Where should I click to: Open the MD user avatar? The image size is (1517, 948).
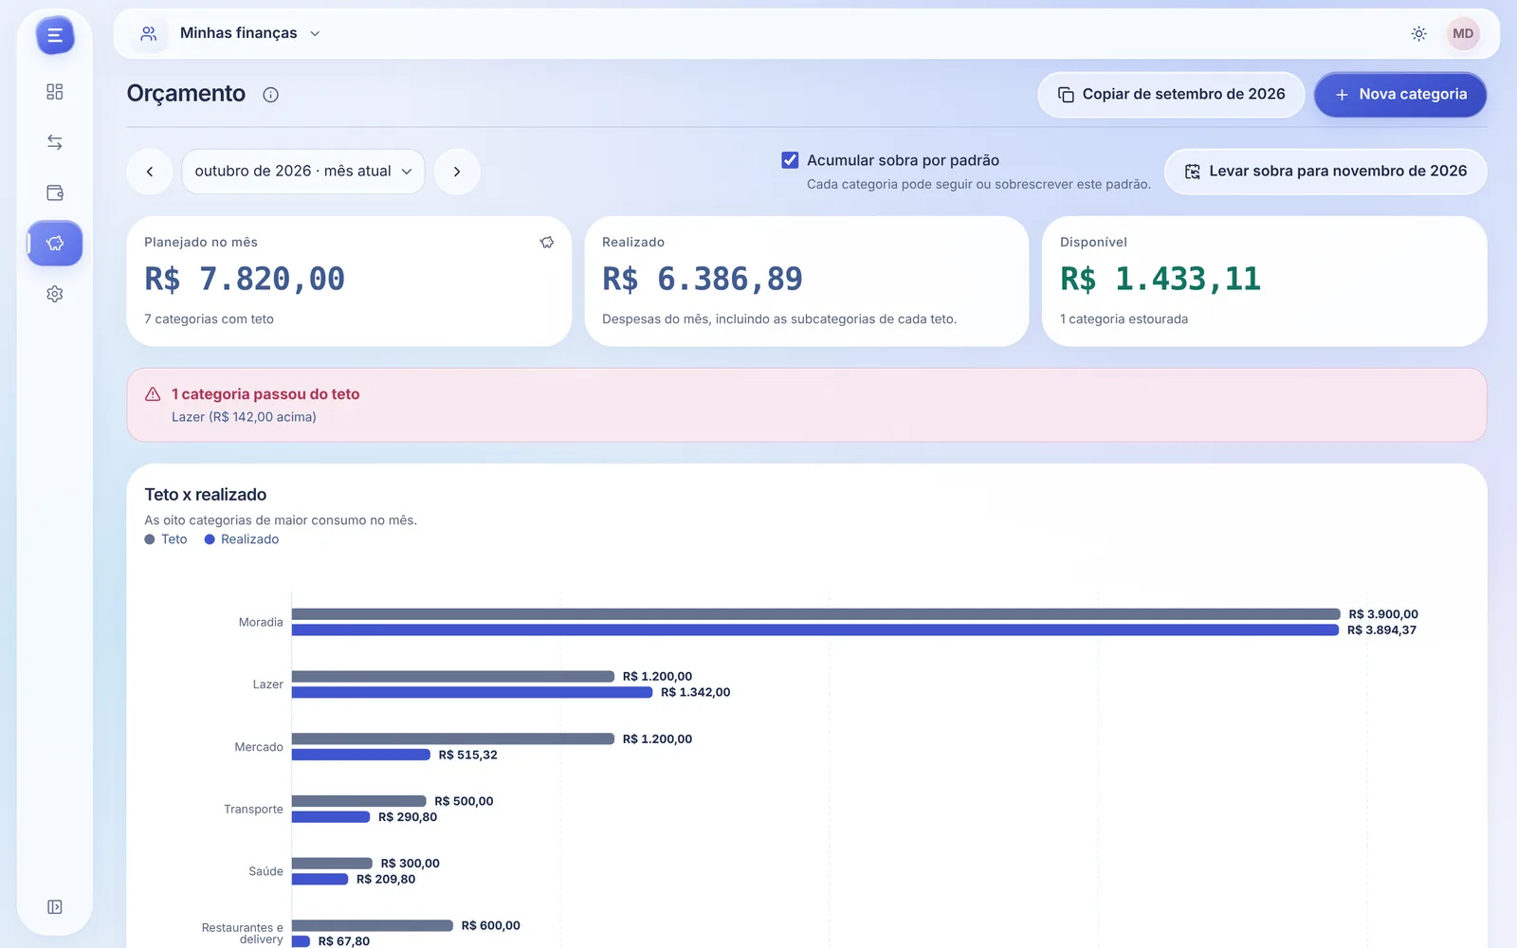1463,34
